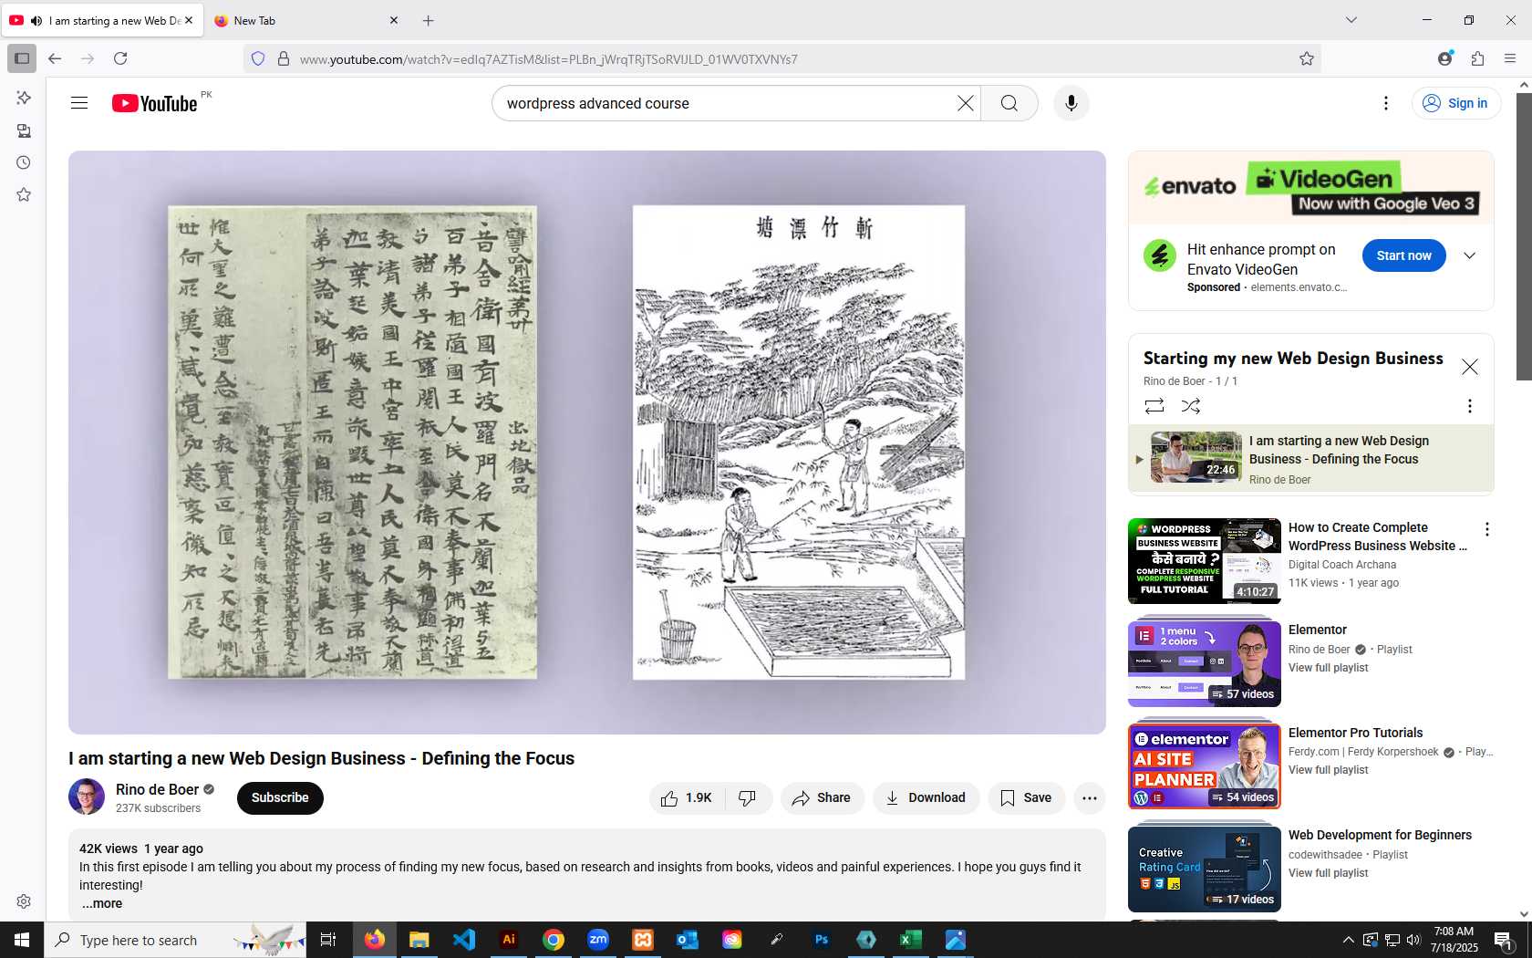
Task: Open Rino de Boer channel avatar
Action: tap(87, 797)
